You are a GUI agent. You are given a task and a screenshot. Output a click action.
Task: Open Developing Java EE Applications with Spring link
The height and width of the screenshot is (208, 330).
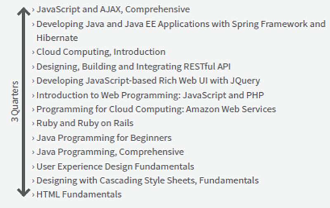181,31
